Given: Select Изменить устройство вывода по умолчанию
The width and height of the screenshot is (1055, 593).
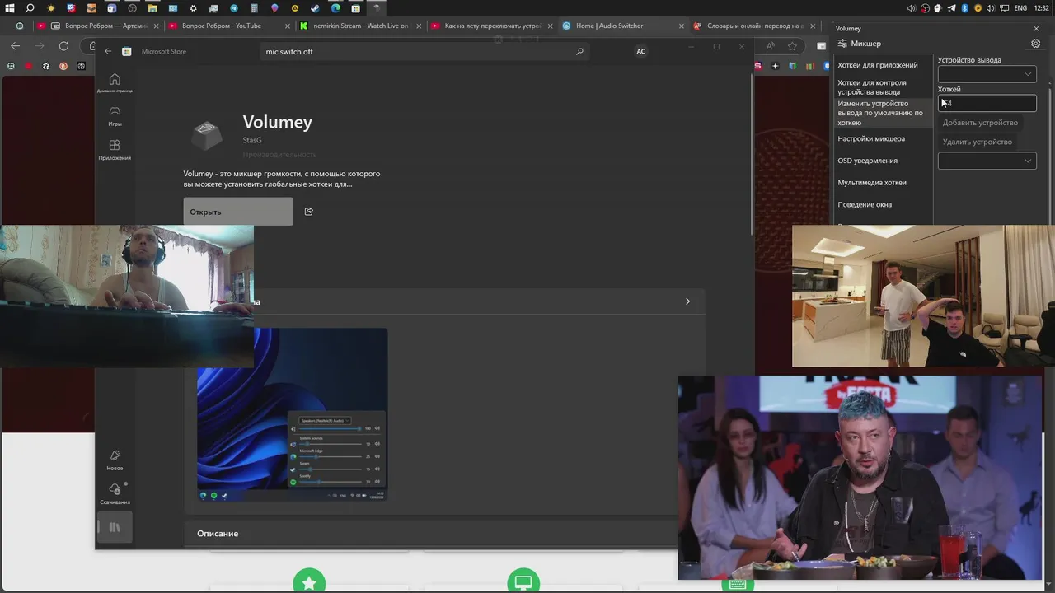Looking at the screenshot, I should click(x=883, y=113).
